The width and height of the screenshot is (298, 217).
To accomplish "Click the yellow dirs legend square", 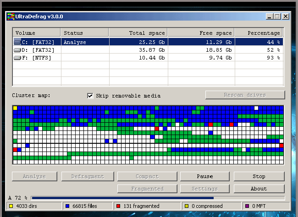I will point(11,206).
